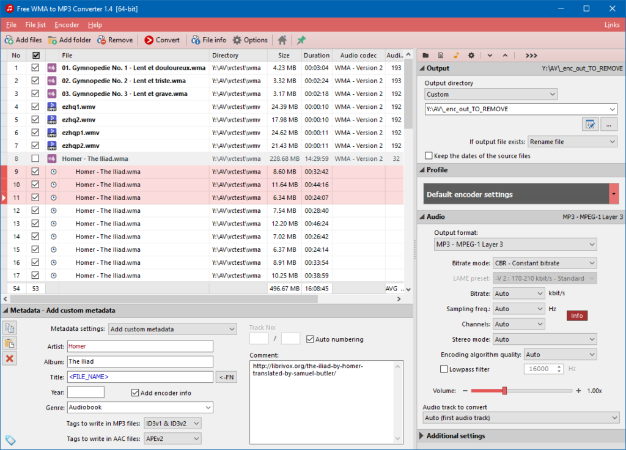
Task: Toggle the Add encoder info checkbox
Action: pos(135,393)
